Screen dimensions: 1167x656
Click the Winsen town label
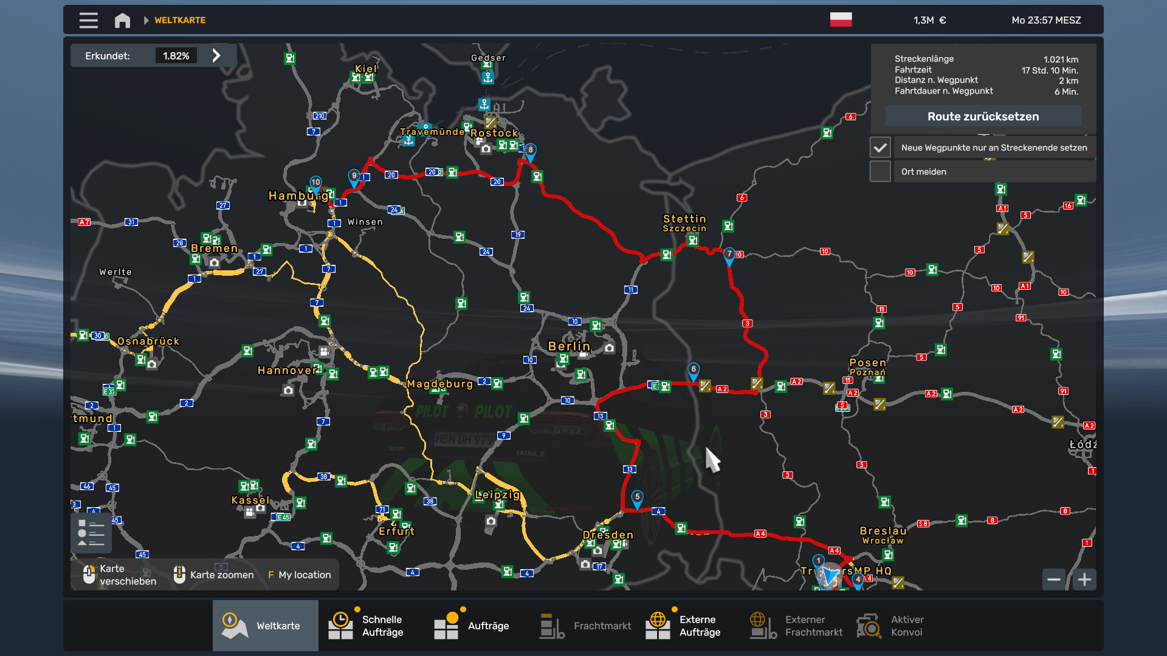[x=365, y=222]
